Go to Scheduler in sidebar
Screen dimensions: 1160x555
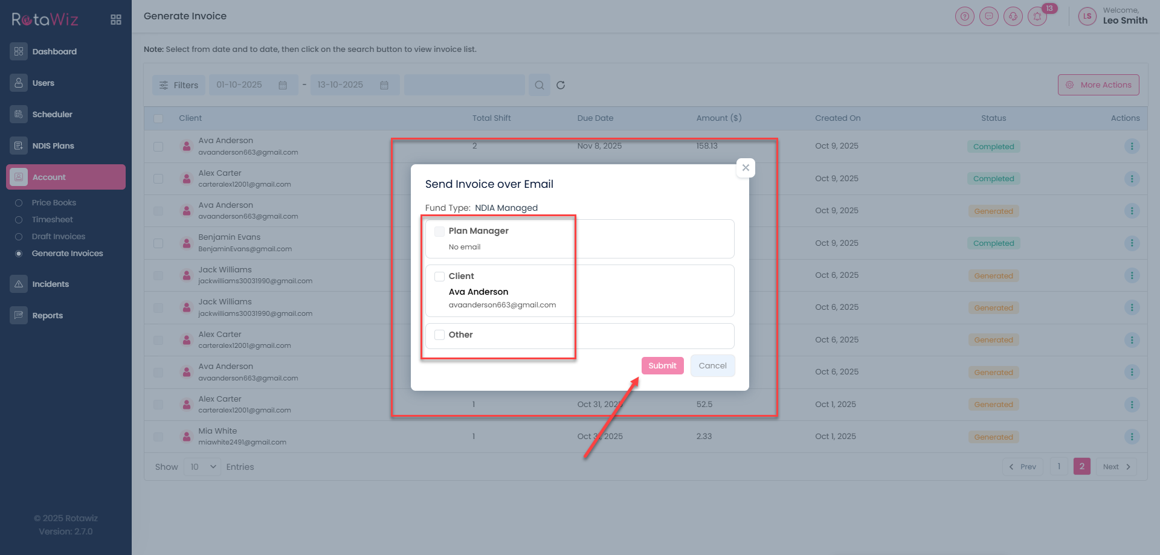[x=52, y=115]
